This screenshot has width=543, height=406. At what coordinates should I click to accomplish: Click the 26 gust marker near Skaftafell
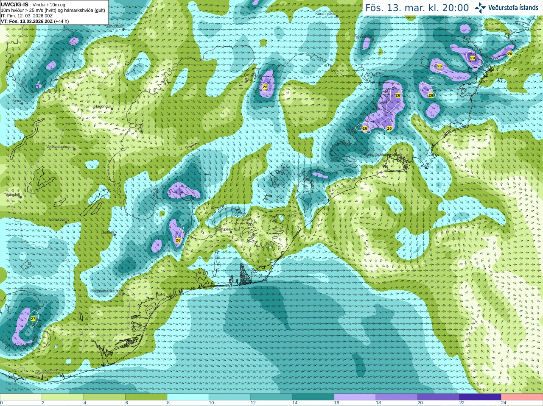click(178, 240)
